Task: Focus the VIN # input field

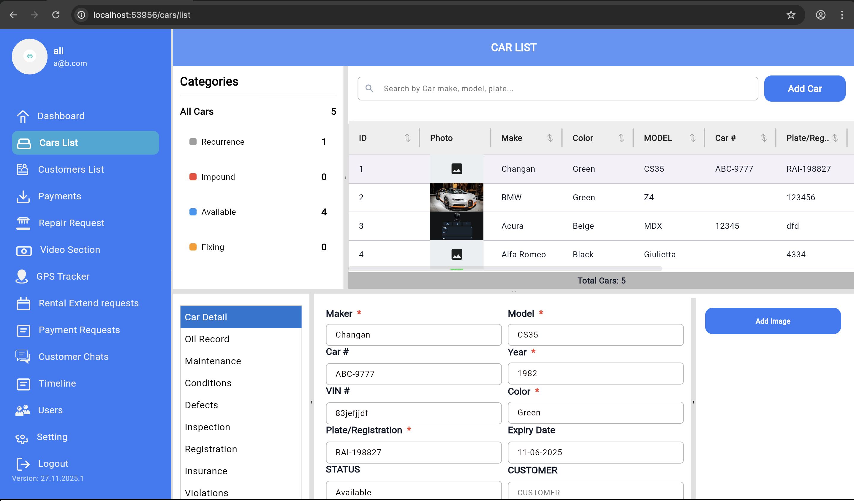Action: [413, 413]
